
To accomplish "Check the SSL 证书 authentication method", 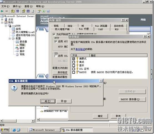I will click(74, 69).
